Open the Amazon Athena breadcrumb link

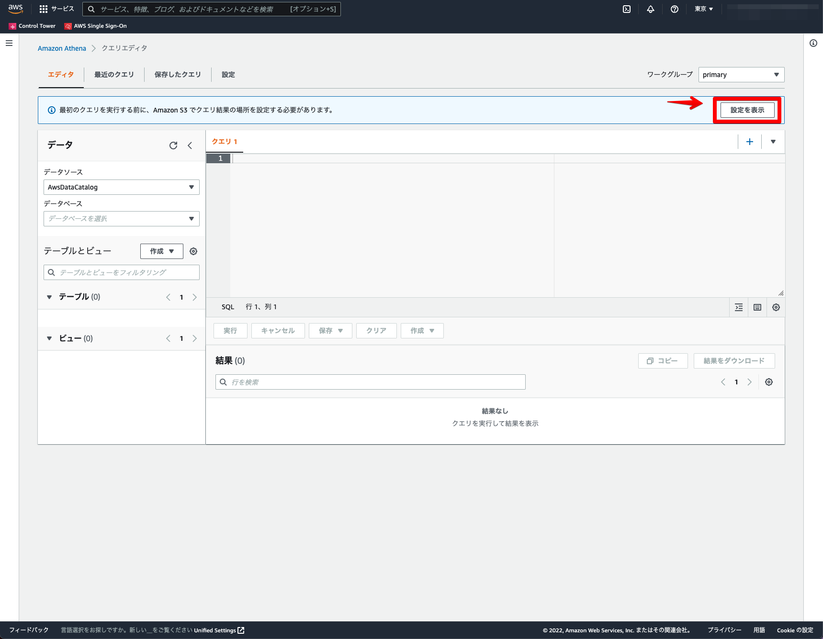[x=62, y=48]
